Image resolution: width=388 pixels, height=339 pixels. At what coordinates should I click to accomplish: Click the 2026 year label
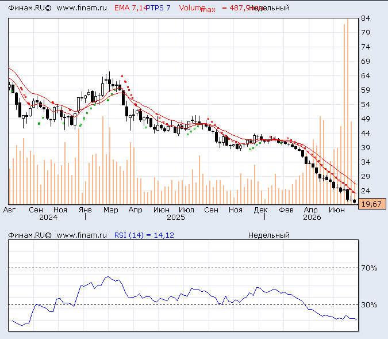click(312, 218)
